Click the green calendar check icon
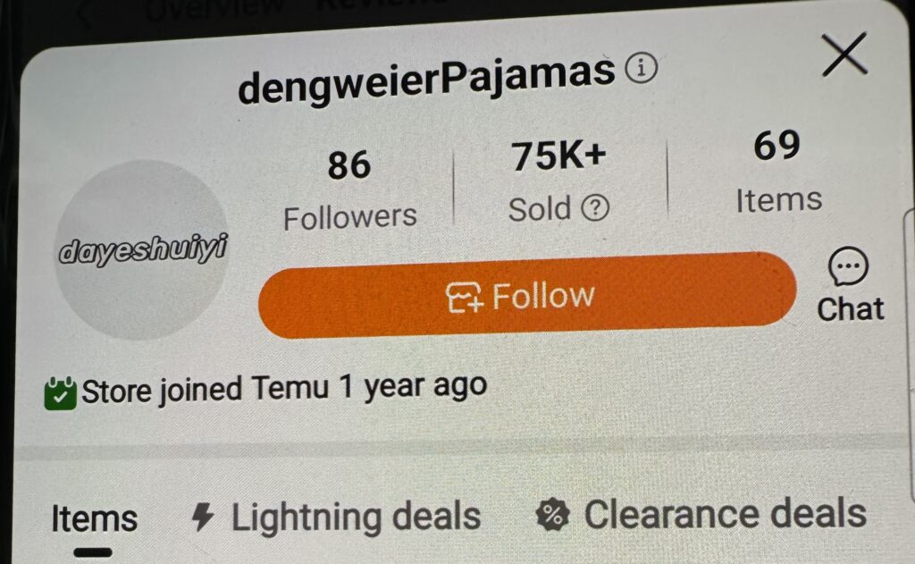 (x=60, y=393)
